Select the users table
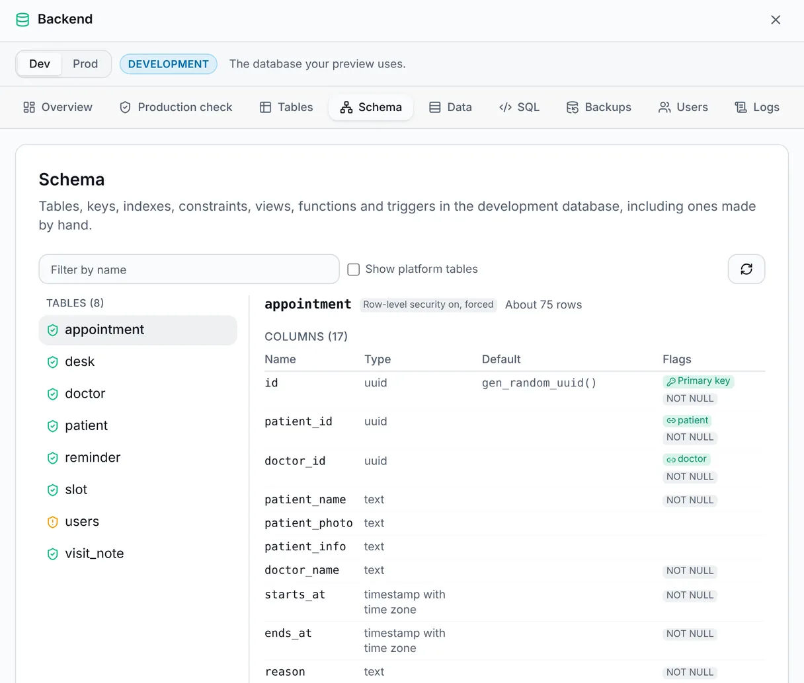Image resolution: width=804 pixels, height=683 pixels. [x=138, y=522]
